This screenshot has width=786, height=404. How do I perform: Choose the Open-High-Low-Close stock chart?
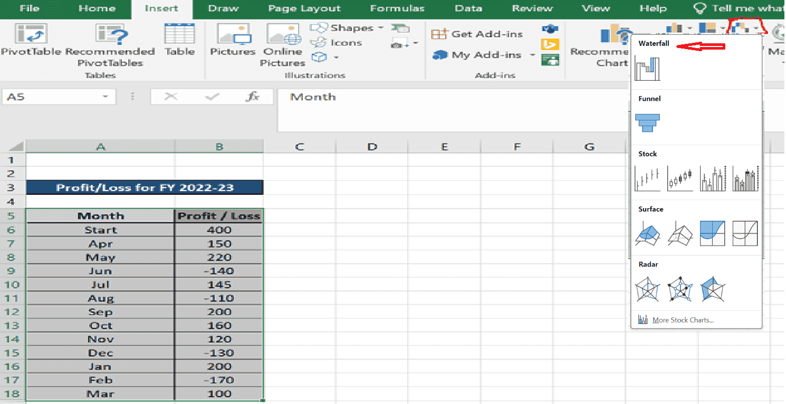click(680, 178)
